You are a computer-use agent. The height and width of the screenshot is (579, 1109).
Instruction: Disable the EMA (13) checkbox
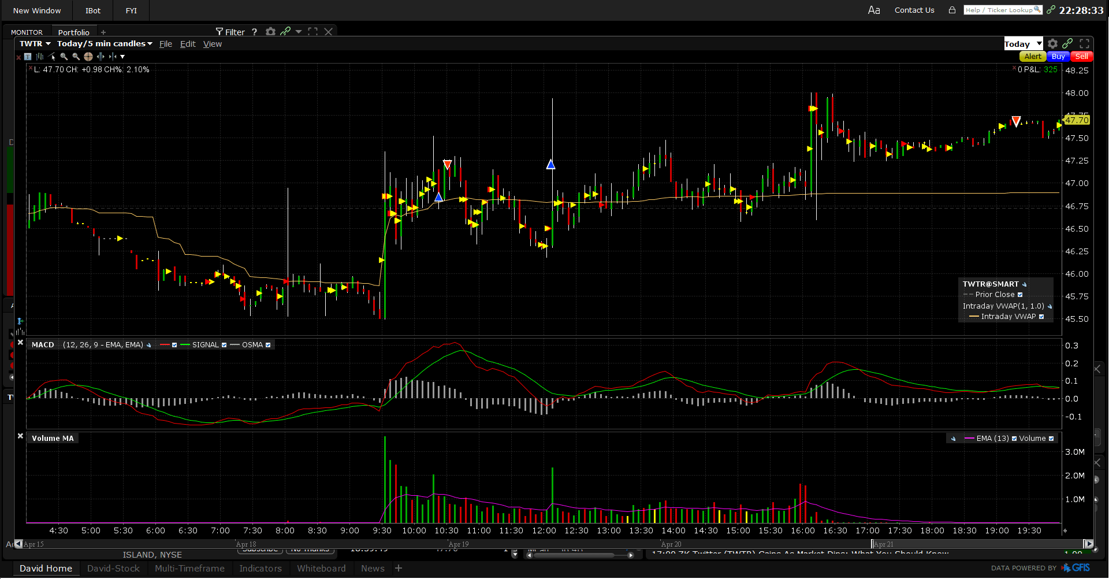click(x=1014, y=439)
